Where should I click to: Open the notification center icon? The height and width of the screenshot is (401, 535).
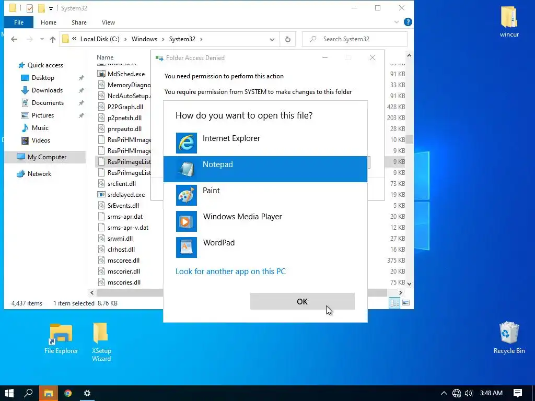coord(518,393)
